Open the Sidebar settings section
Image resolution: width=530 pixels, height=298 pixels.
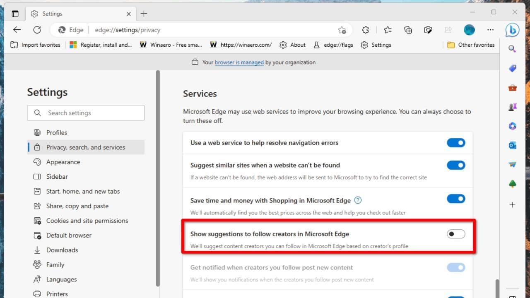point(86,177)
